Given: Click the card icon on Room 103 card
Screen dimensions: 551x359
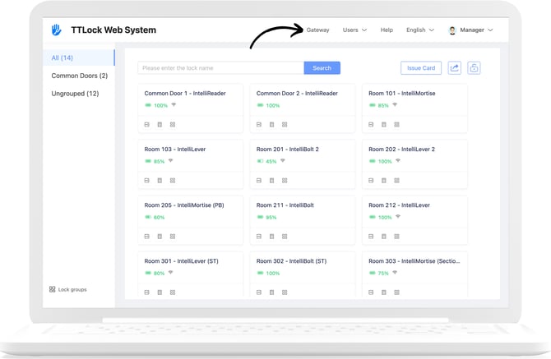Looking at the screenshot, I should (147, 181).
